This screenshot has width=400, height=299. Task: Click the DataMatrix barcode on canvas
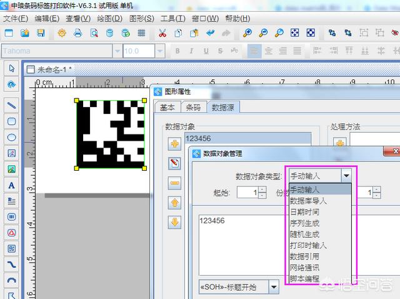(x=110, y=134)
